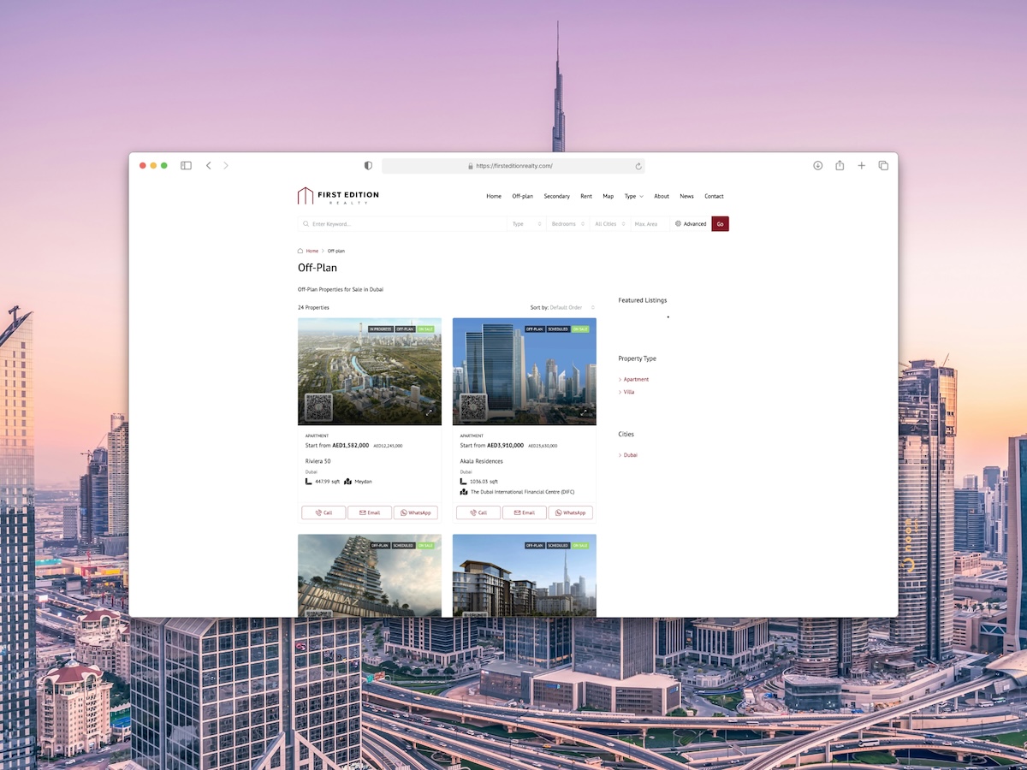Viewport: 1027px width, 770px height.
Task: Show tab overview icon in Safari
Action: [883, 166]
